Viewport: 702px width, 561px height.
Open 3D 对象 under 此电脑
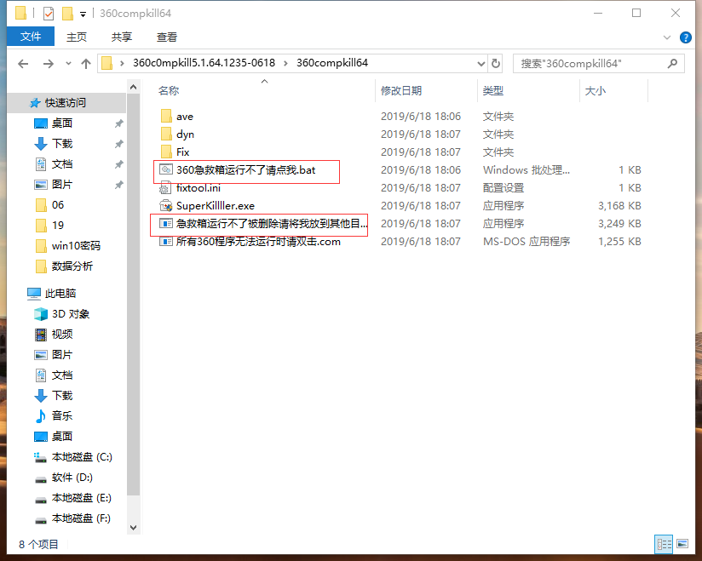pos(71,314)
